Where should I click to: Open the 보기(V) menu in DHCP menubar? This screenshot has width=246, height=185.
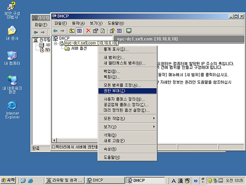click(96, 23)
